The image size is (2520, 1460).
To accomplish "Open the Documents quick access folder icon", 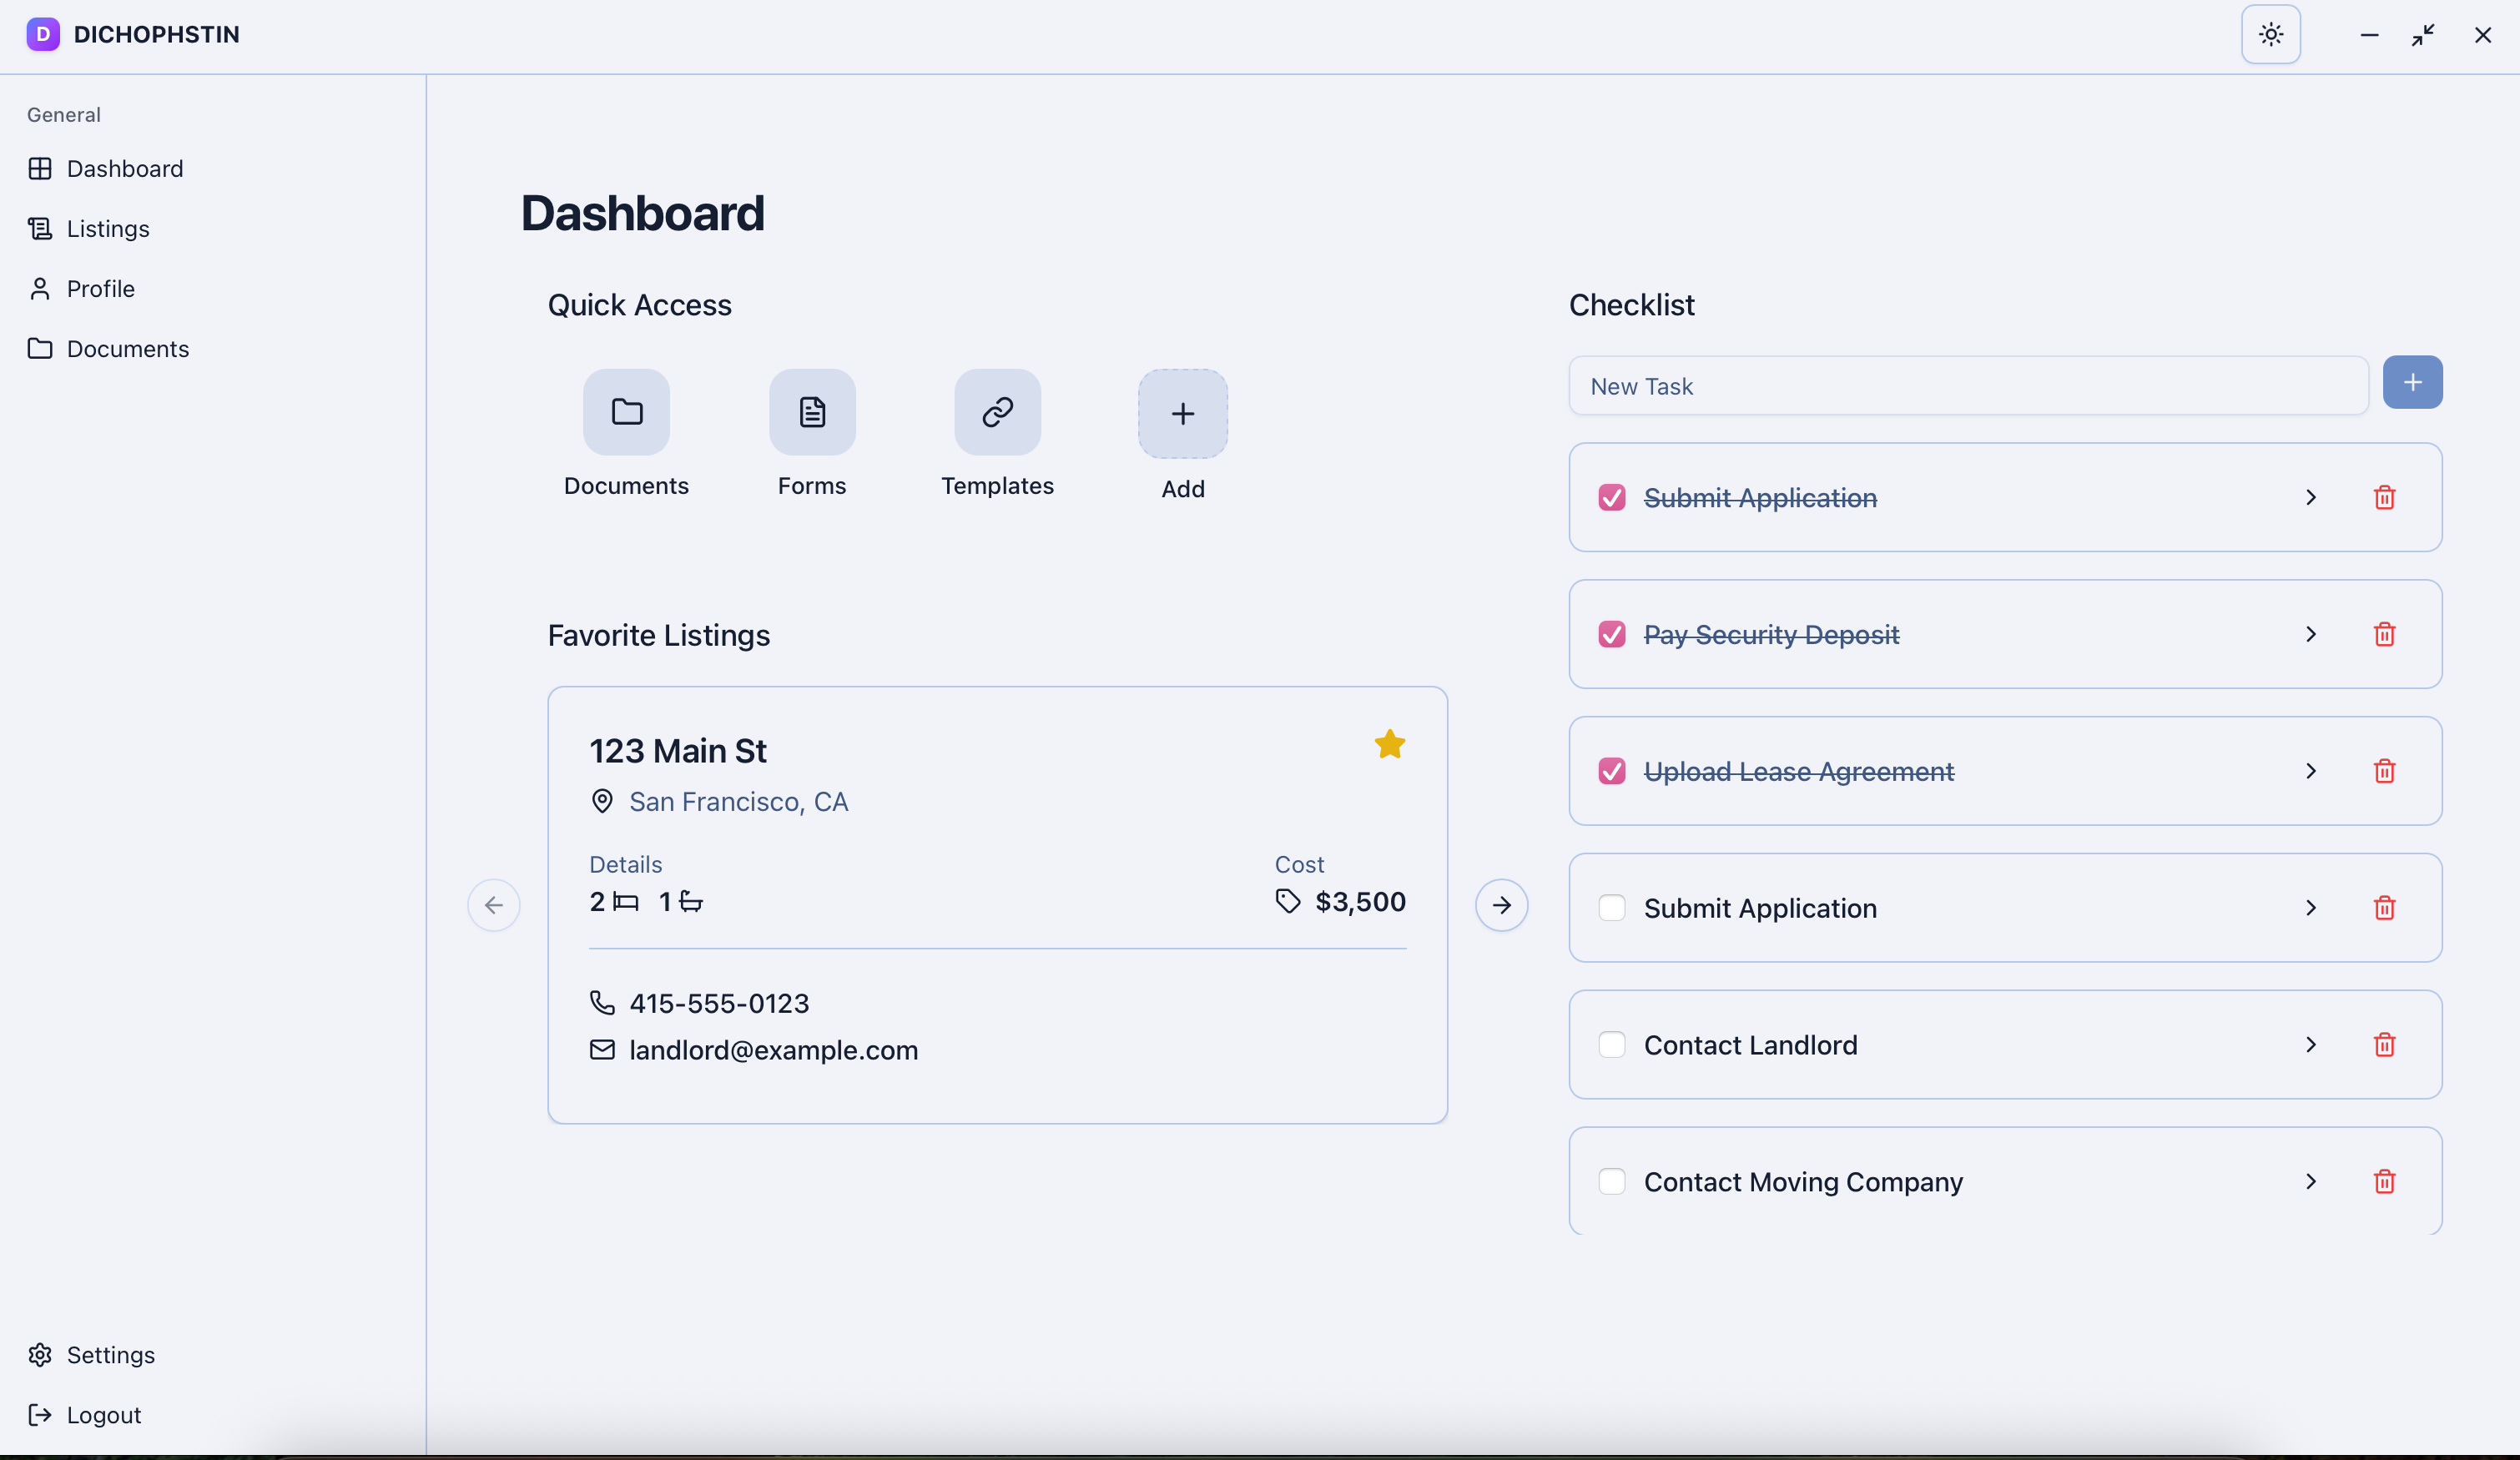I will pos(626,412).
